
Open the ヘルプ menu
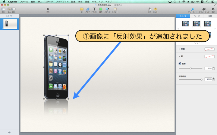click(x=108, y=2)
